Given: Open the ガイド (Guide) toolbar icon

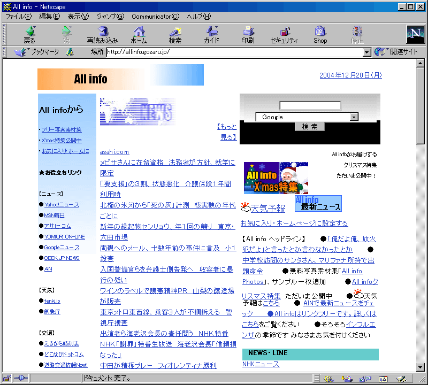Looking at the screenshot, I should [x=211, y=35].
